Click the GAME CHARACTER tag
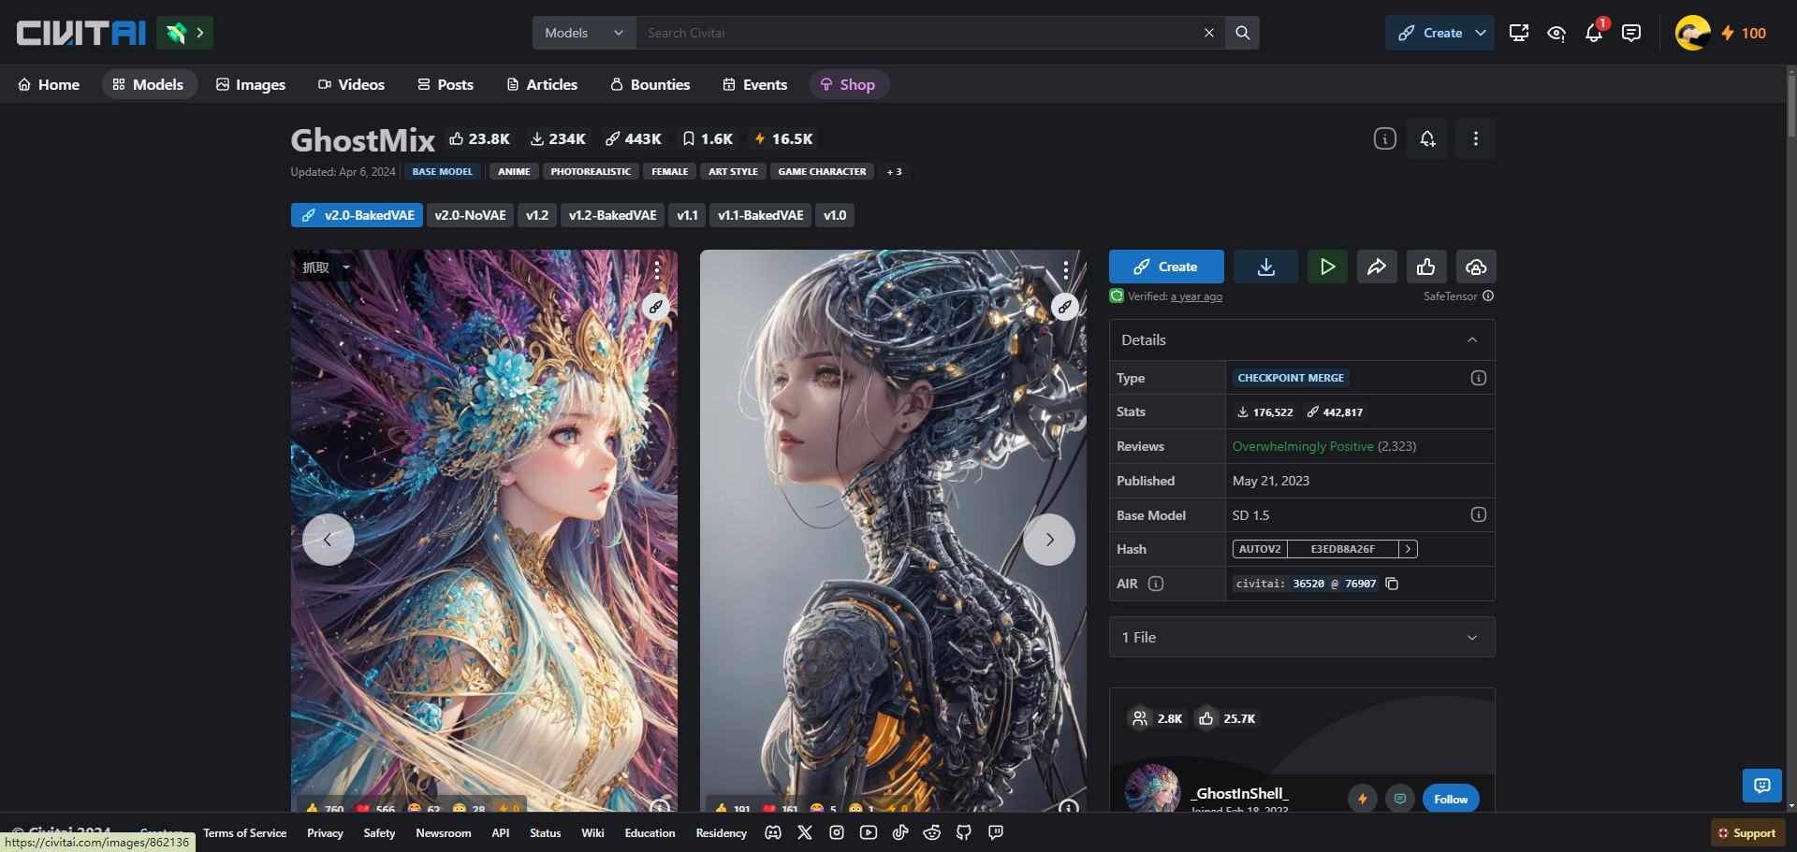Screen dimensions: 1797x852 tap(822, 171)
